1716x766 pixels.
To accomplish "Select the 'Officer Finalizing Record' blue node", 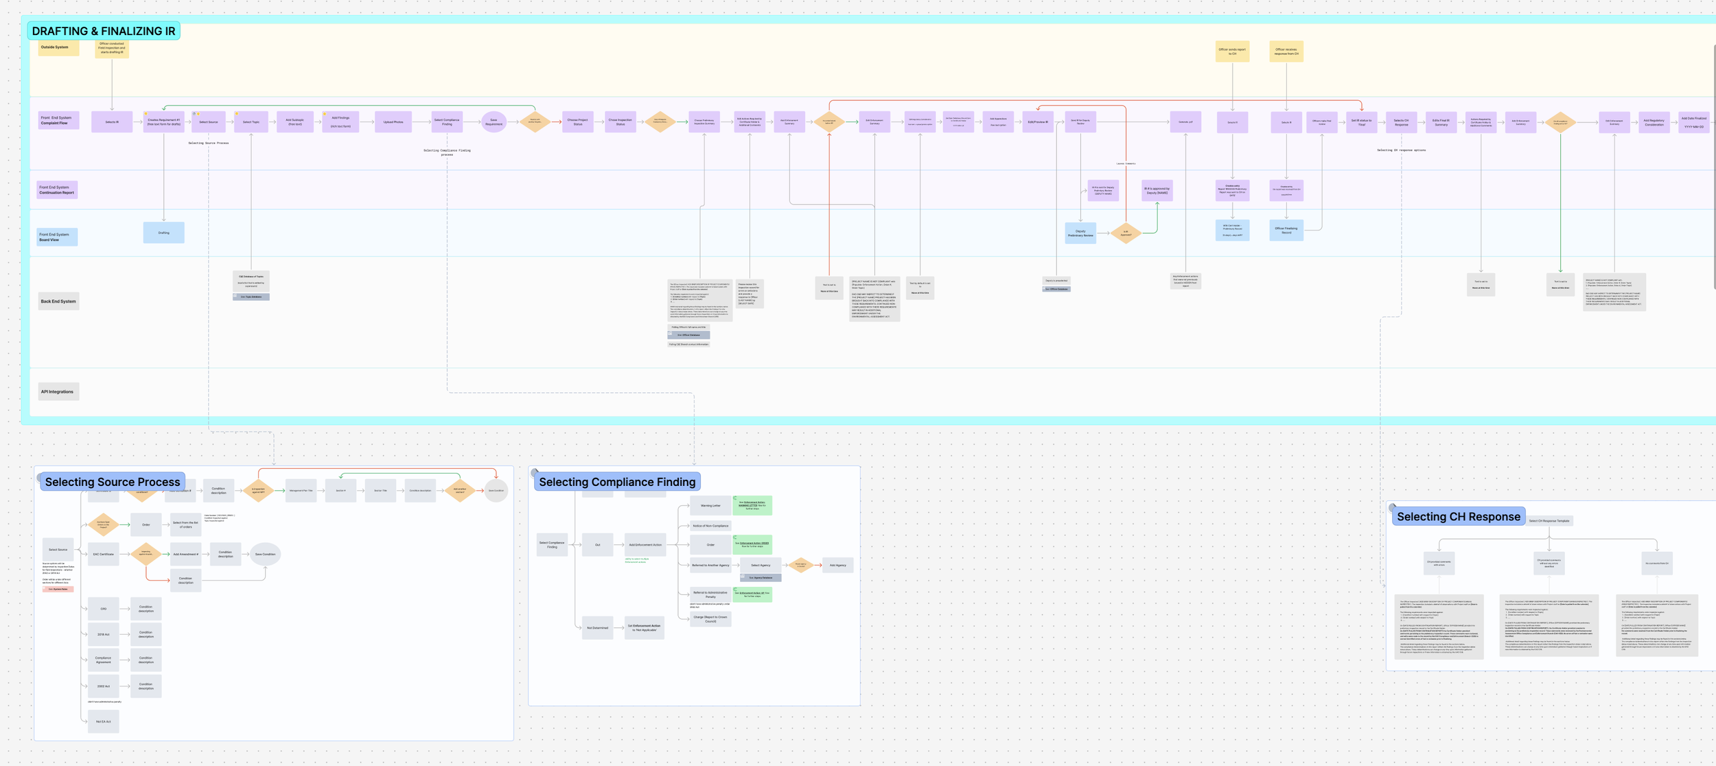I will click(1286, 231).
